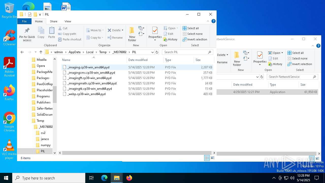This screenshot has width=325, height=183.
Task: Click the Search NetworkService field
Action: (x=292, y=77)
